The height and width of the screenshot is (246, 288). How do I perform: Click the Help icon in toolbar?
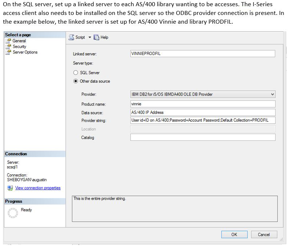tap(96, 37)
